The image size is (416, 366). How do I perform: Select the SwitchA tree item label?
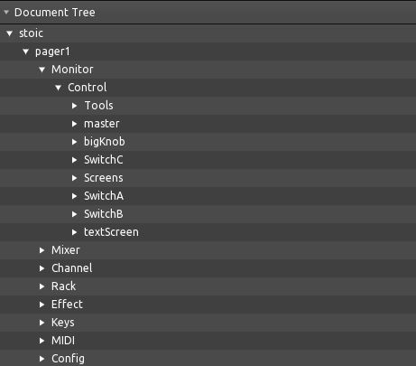(x=104, y=196)
